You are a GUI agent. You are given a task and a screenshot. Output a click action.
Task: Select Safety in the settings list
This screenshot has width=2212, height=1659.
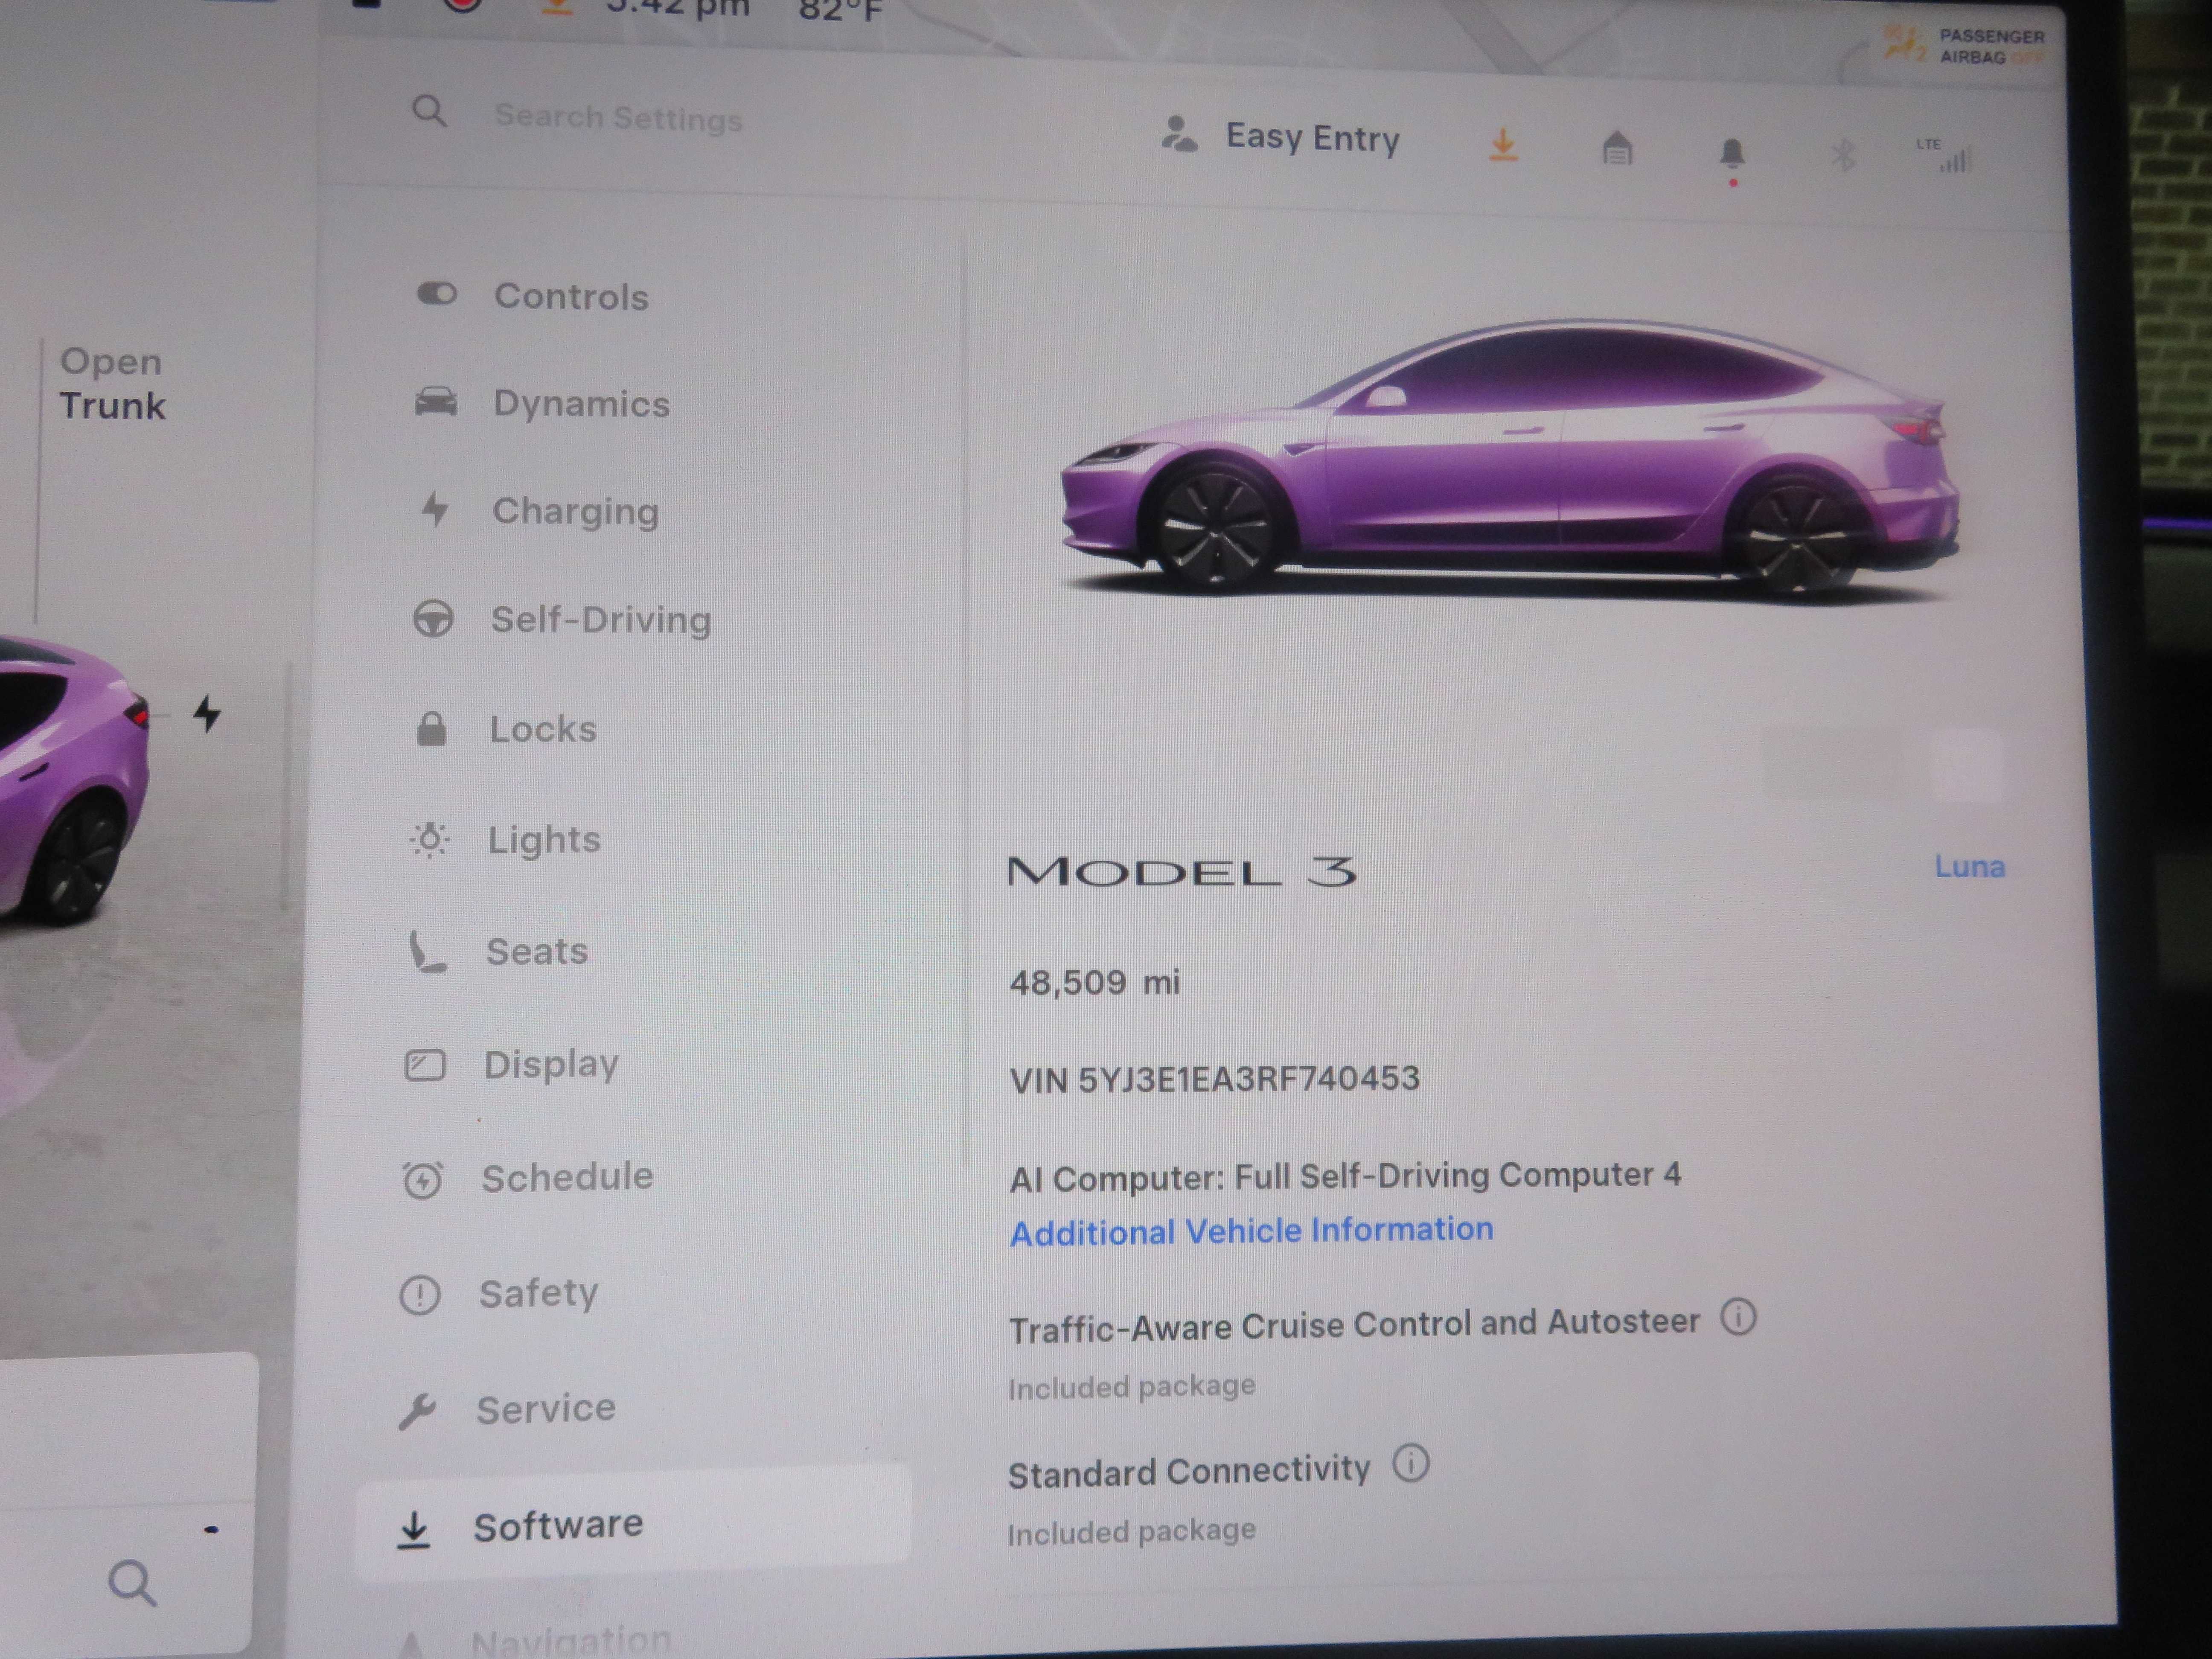click(x=498, y=1294)
